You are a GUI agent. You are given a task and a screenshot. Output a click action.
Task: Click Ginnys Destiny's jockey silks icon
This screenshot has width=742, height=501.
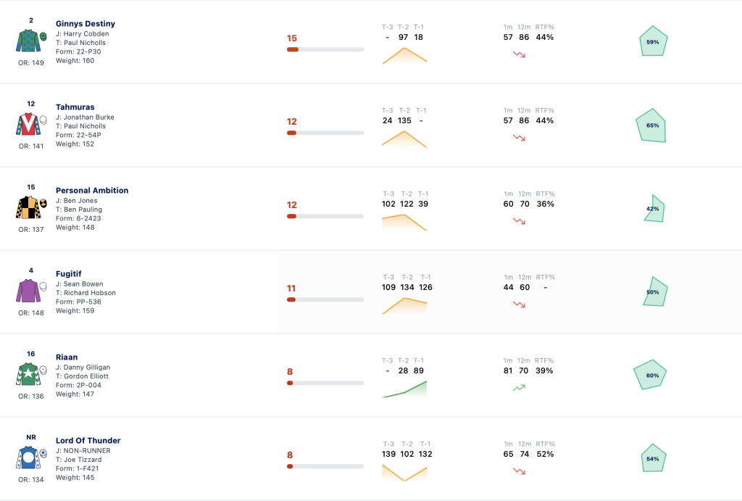(x=31, y=41)
